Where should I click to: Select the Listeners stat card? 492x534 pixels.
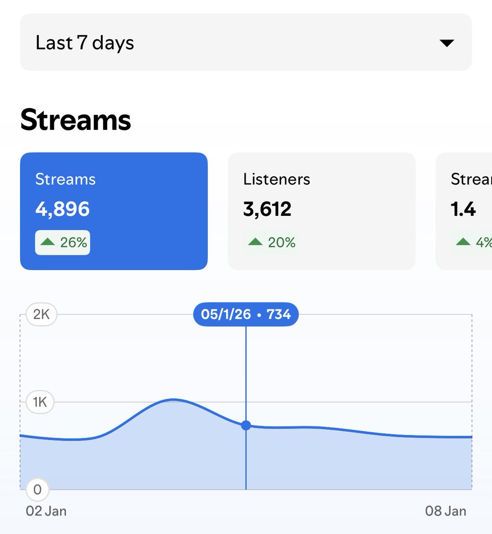coord(322,211)
